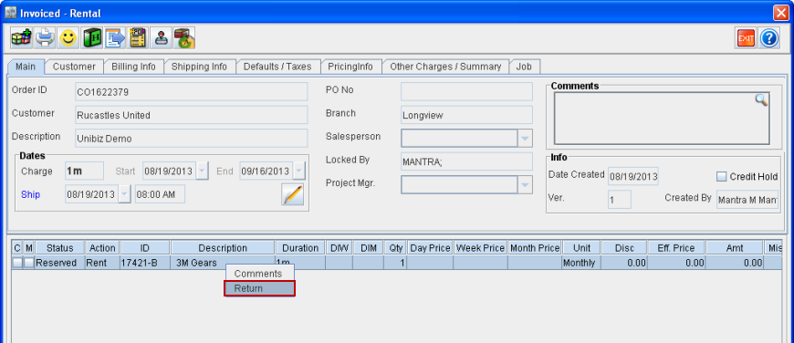The height and width of the screenshot is (343, 794).
Task: Click the Ver. field showing 1
Action: (x=620, y=200)
